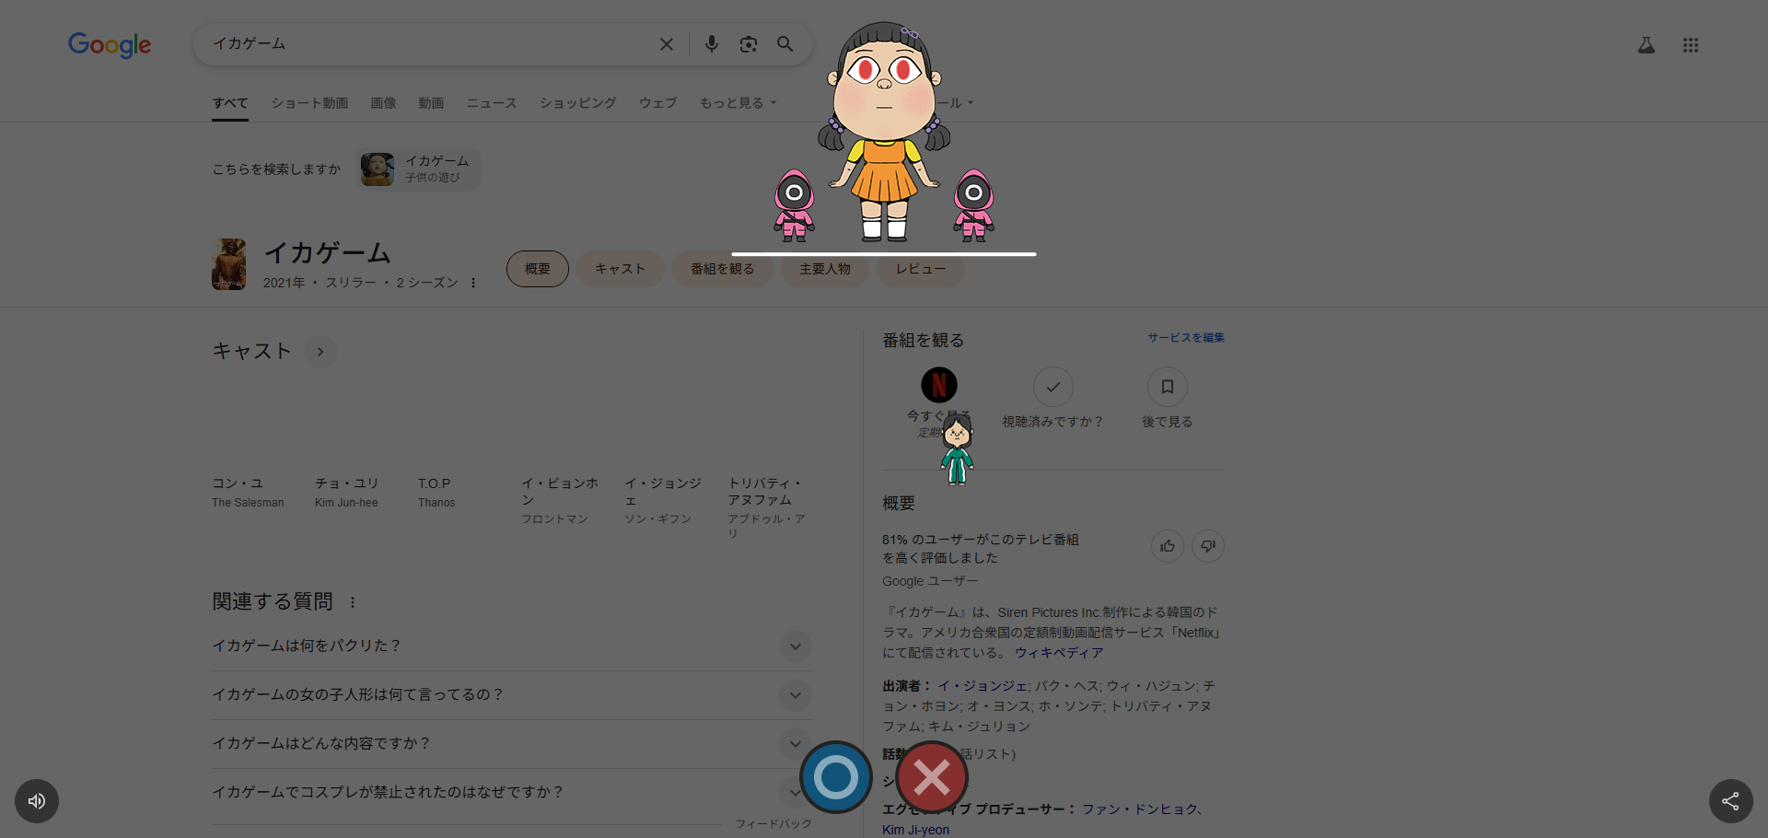This screenshot has width=1768, height=838.
Task: Click the イカゲーム poster thumbnail
Action: click(229, 264)
